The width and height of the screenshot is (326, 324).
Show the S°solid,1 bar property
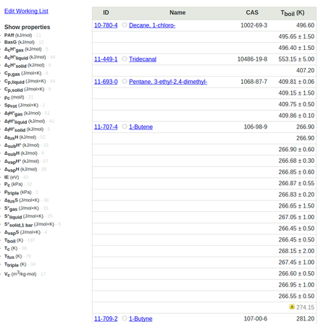[29, 224]
